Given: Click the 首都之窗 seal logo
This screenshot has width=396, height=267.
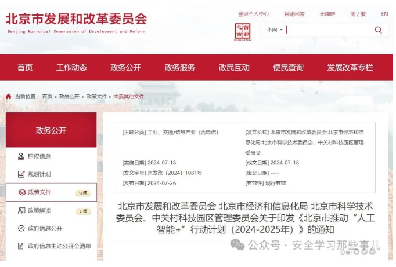Looking at the screenshot, I should 242,31.
